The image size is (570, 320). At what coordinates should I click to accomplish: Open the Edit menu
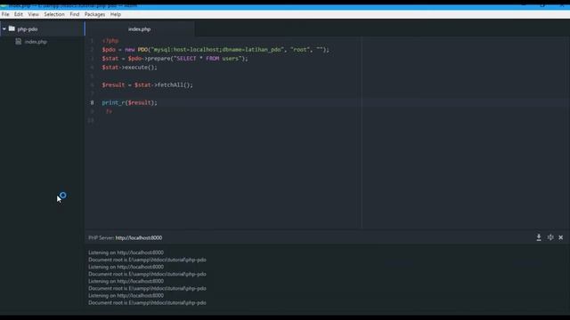click(19, 14)
